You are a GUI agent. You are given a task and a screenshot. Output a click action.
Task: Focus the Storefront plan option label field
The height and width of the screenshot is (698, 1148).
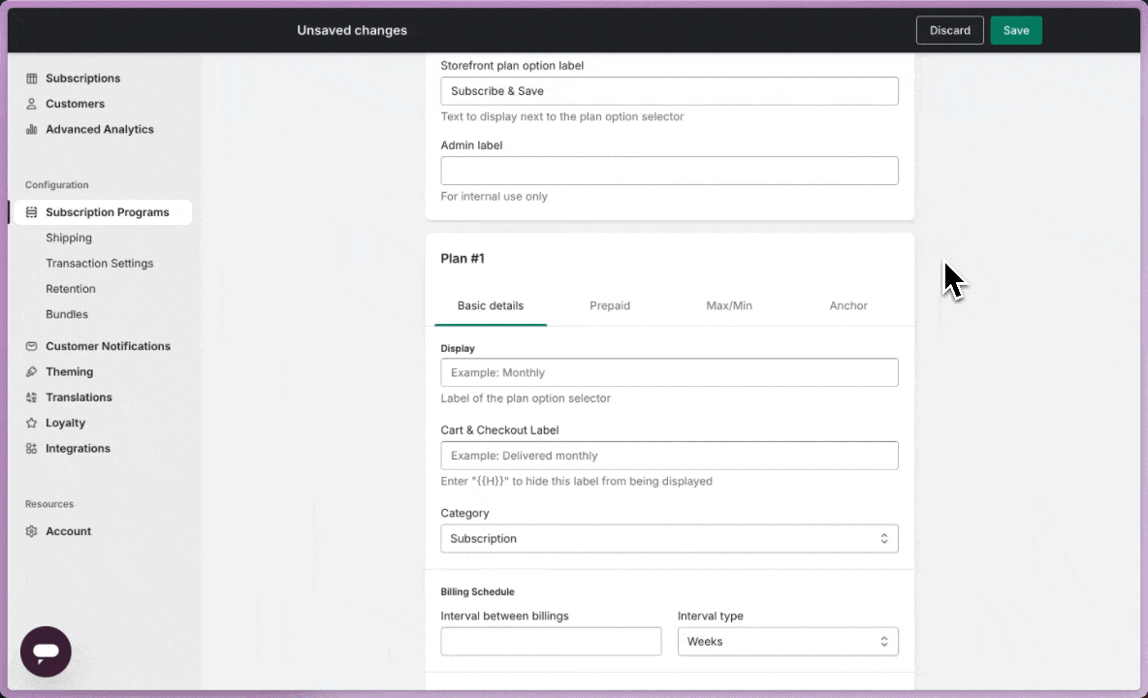click(x=669, y=91)
